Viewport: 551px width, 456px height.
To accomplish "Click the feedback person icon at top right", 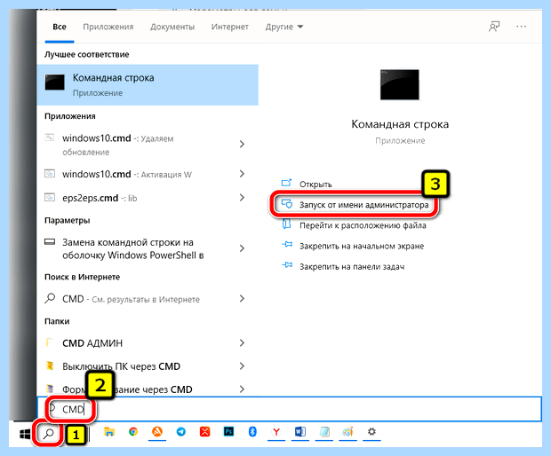I will tap(494, 27).
